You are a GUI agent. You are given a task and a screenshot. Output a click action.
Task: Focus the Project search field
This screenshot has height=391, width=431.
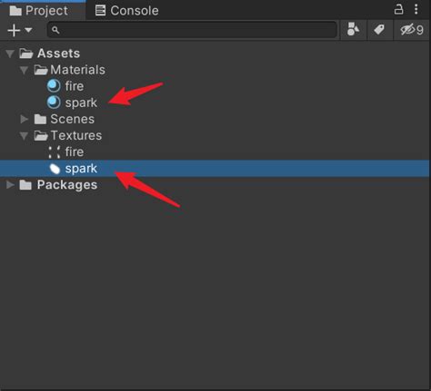[x=192, y=30]
